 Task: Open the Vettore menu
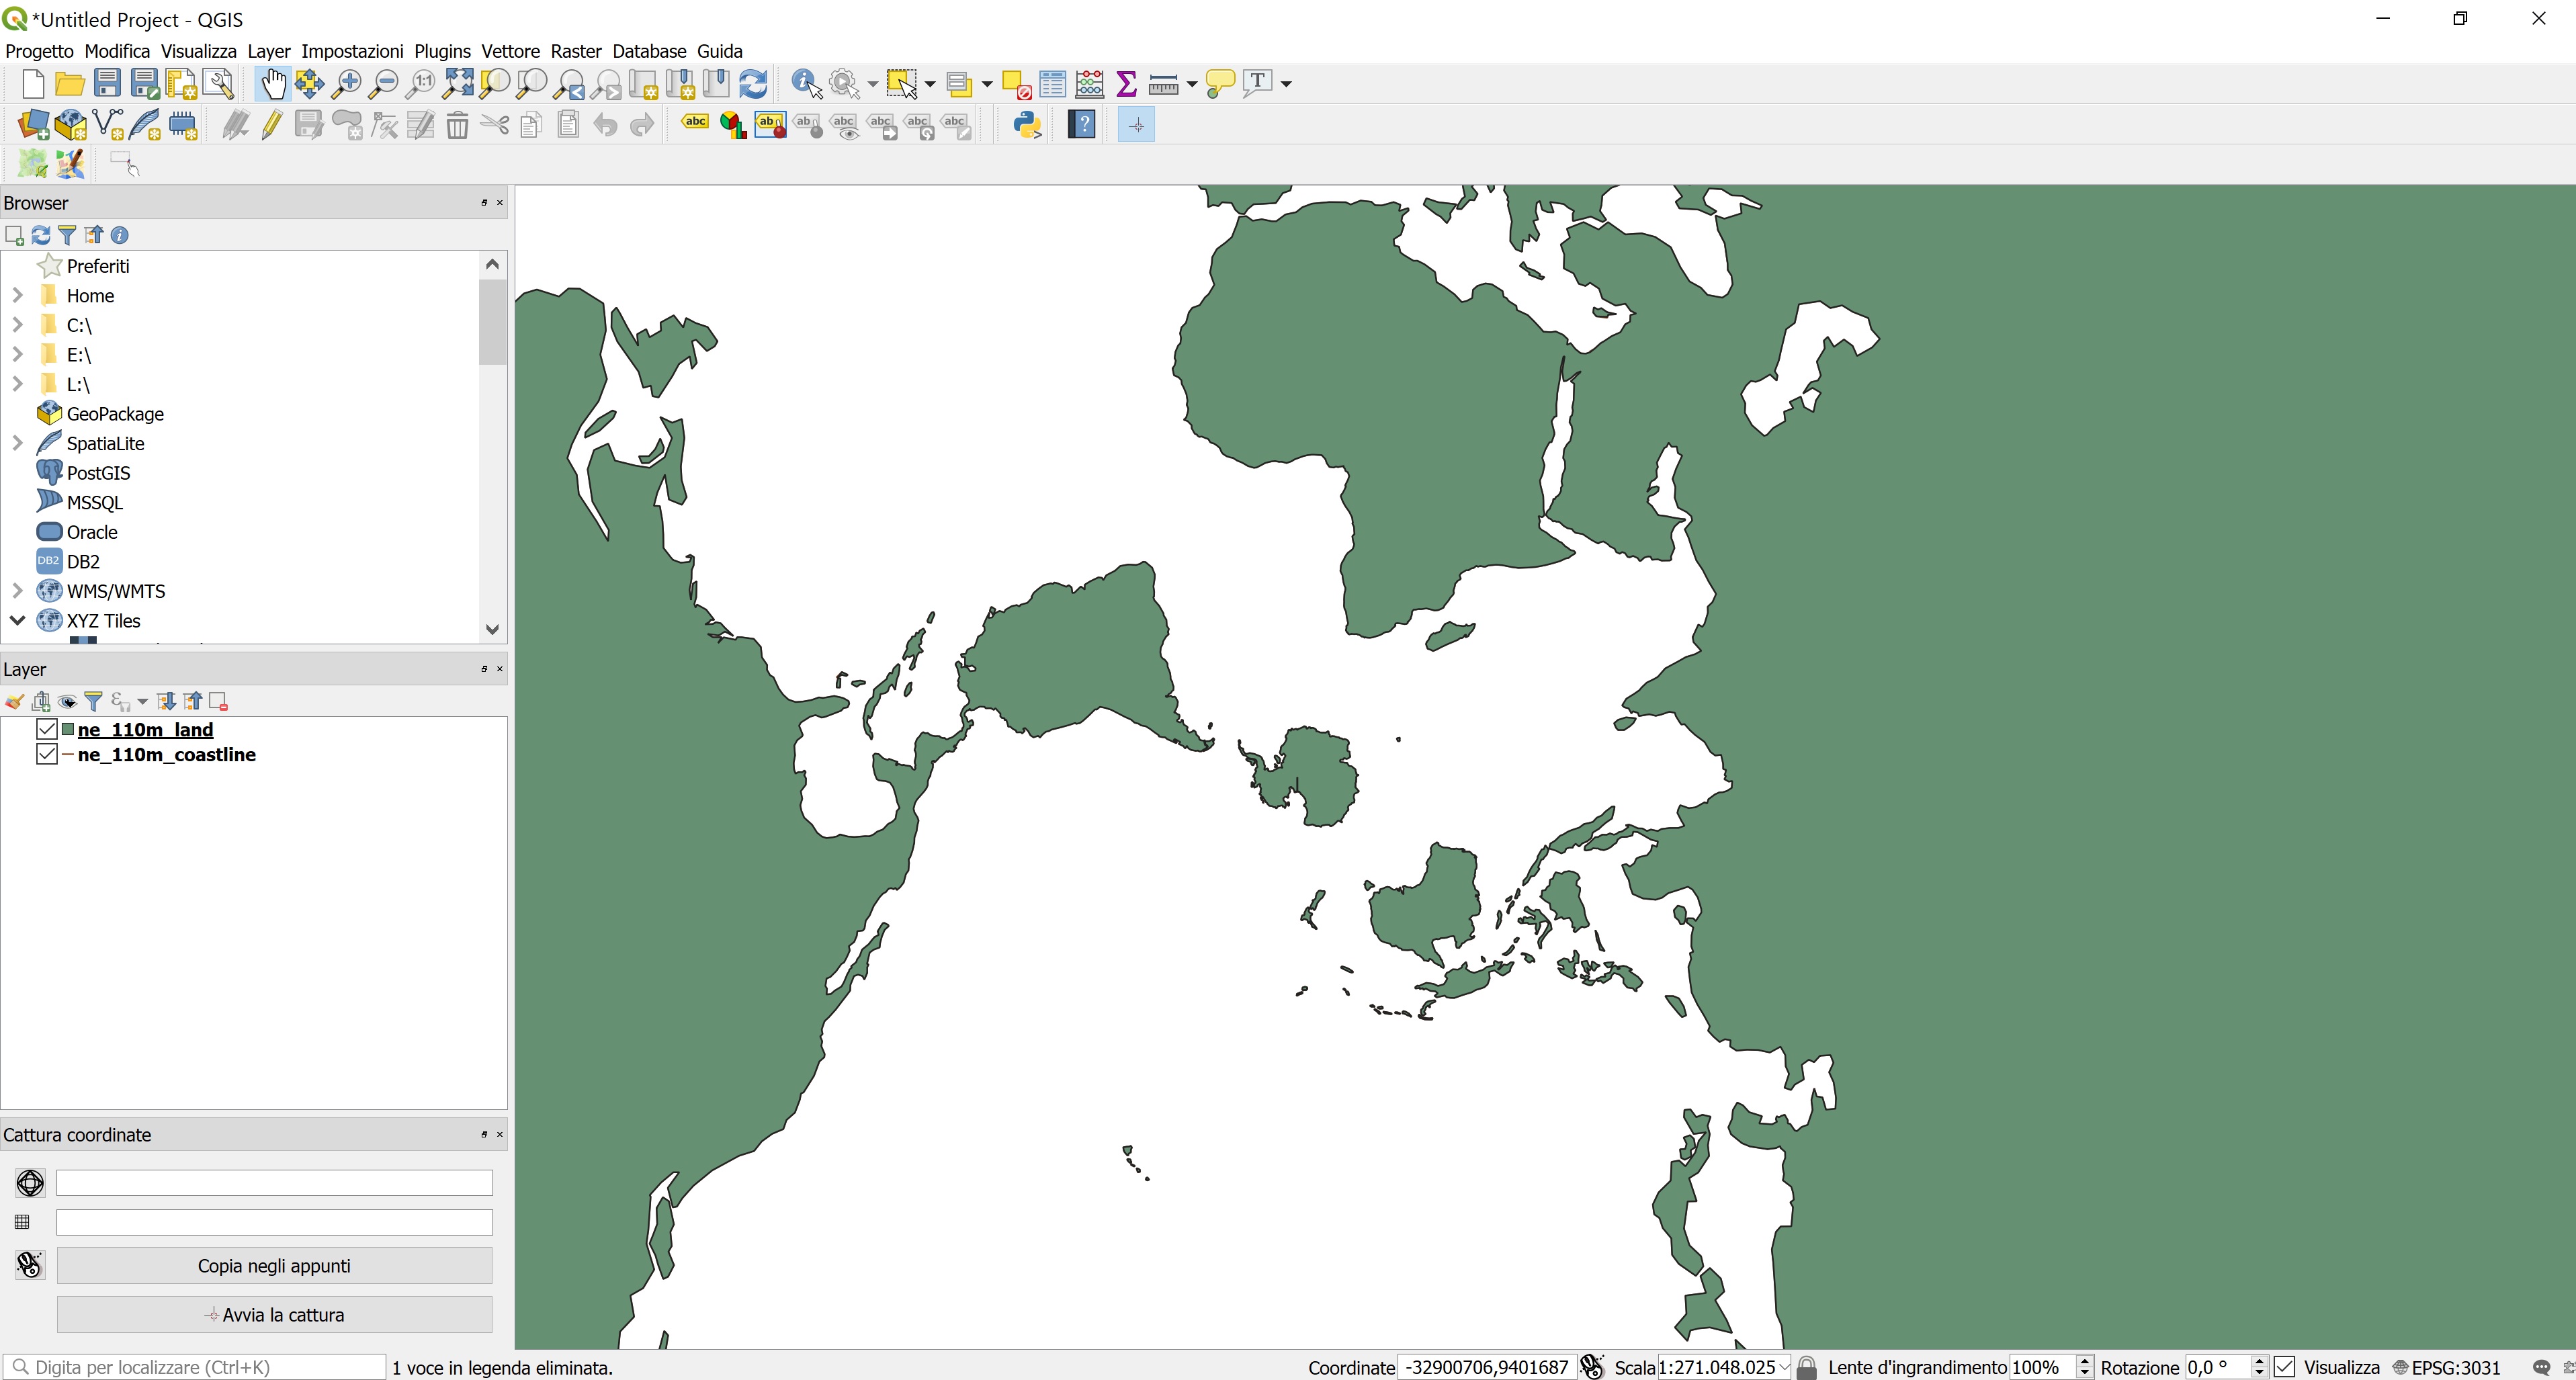point(510,51)
